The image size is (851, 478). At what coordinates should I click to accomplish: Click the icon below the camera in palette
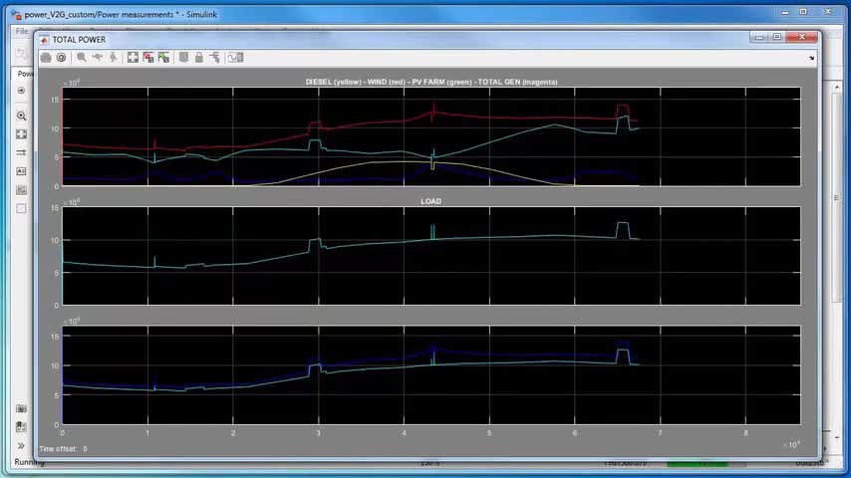click(x=21, y=427)
